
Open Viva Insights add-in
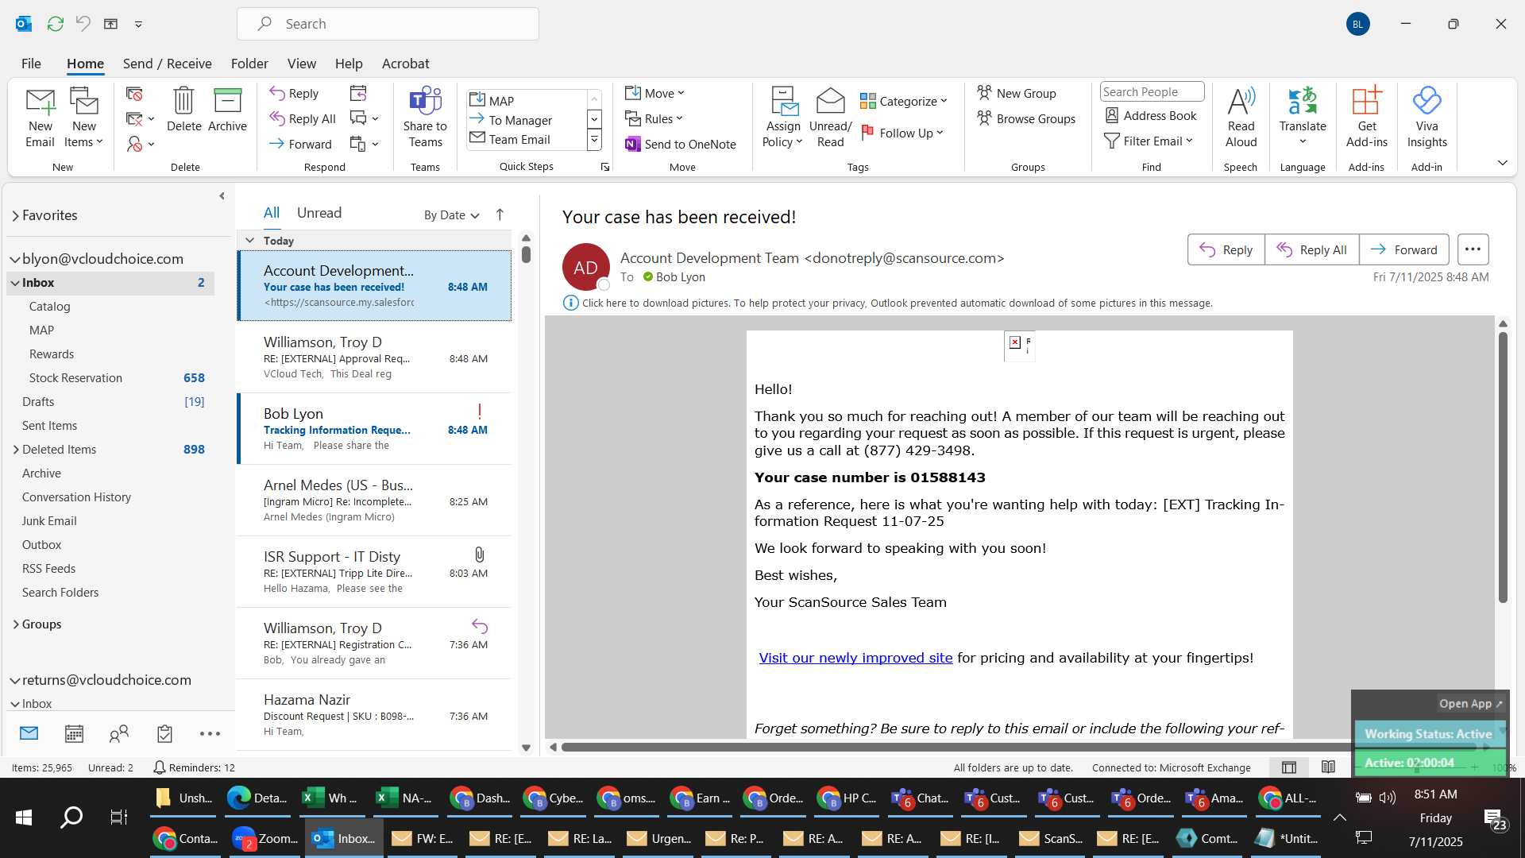(x=1427, y=118)
